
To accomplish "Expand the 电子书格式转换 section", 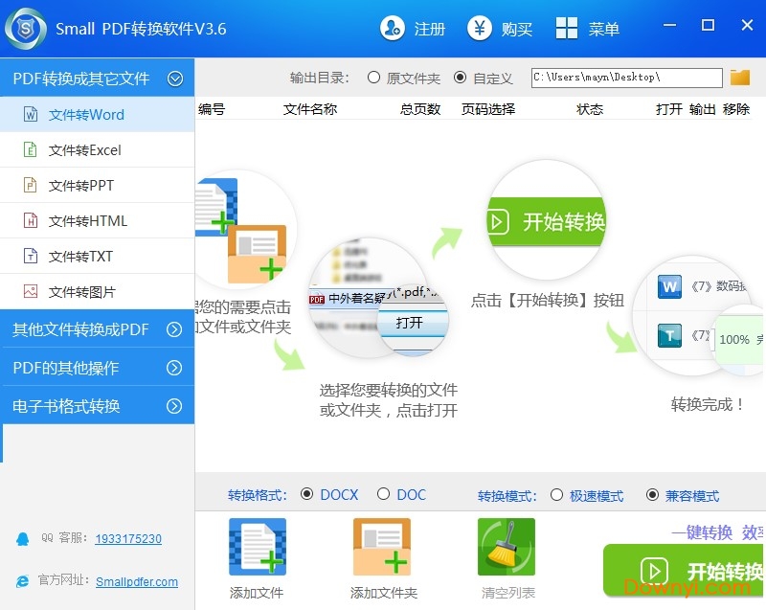I will (x=174, y=406).
